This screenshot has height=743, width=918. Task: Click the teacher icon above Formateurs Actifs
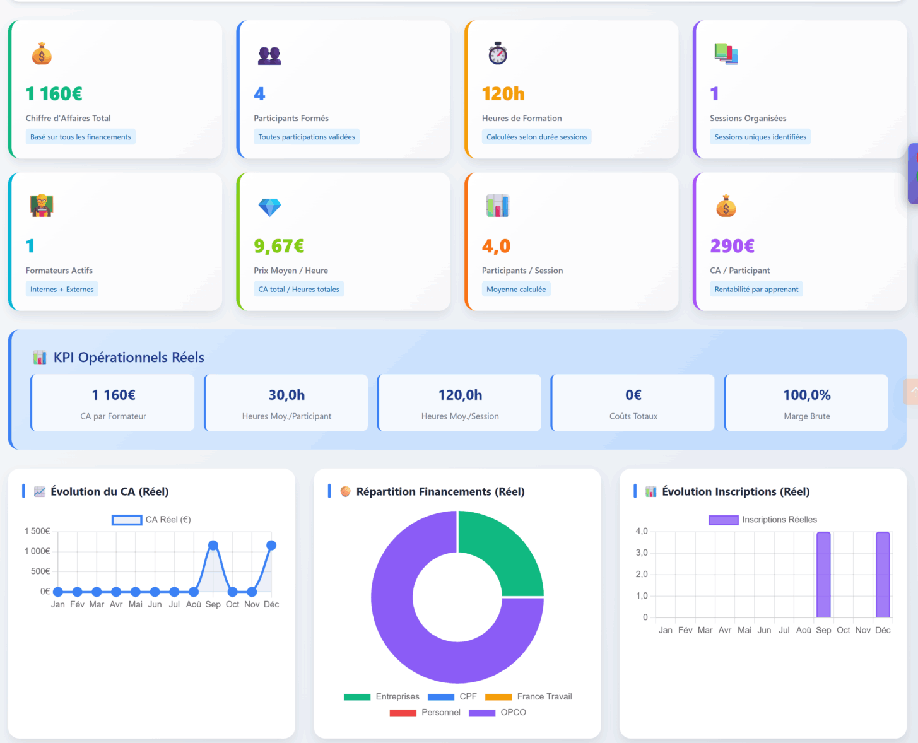point(42,206)
